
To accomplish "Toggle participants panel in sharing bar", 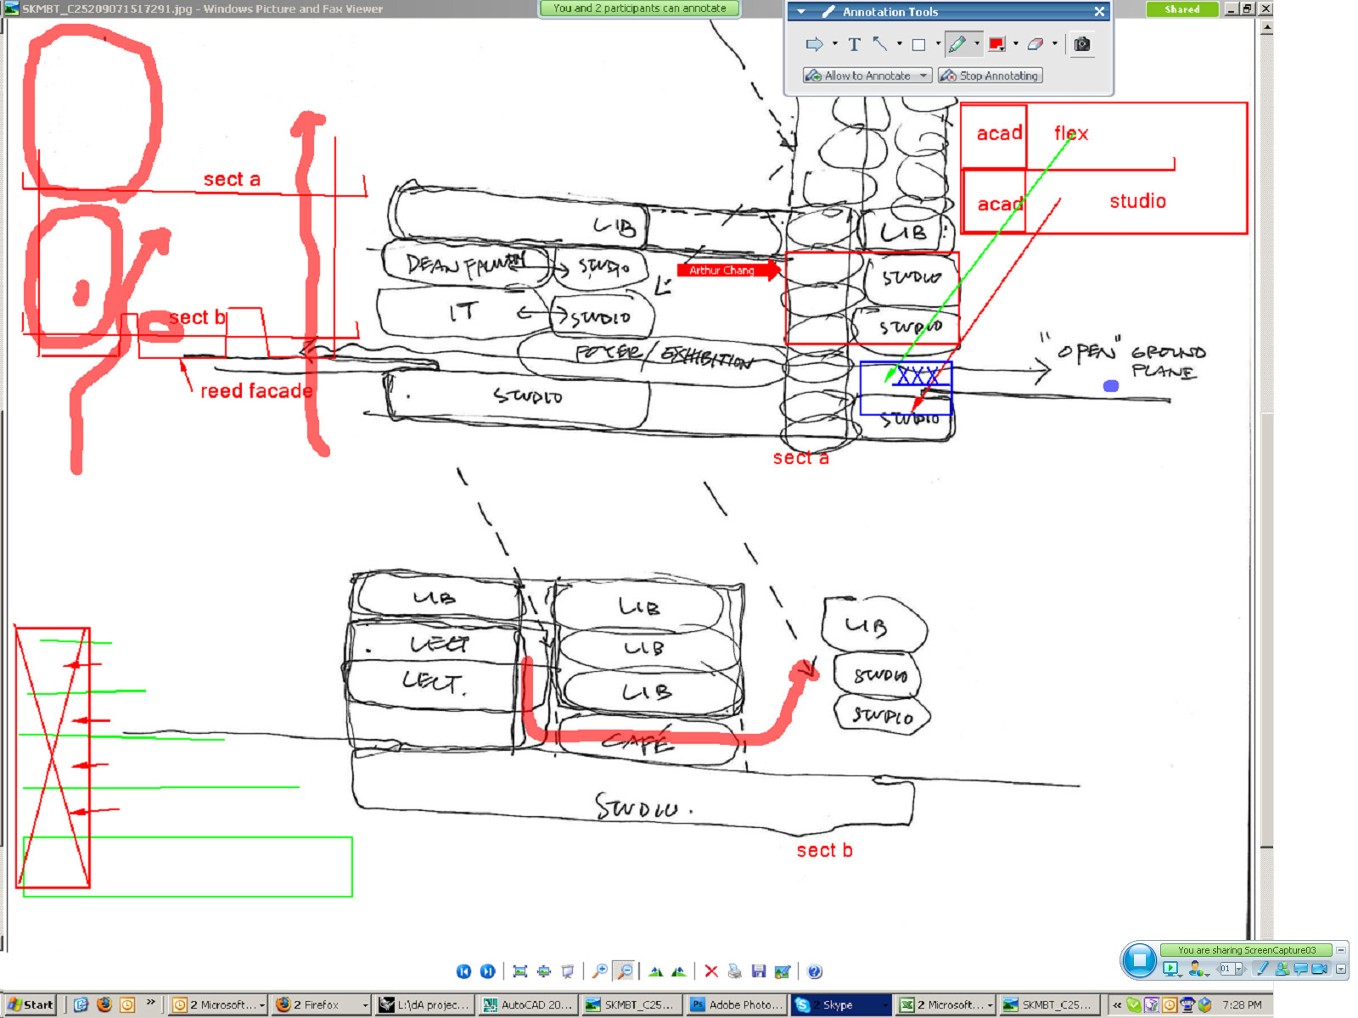I will tap(1282, 968).
